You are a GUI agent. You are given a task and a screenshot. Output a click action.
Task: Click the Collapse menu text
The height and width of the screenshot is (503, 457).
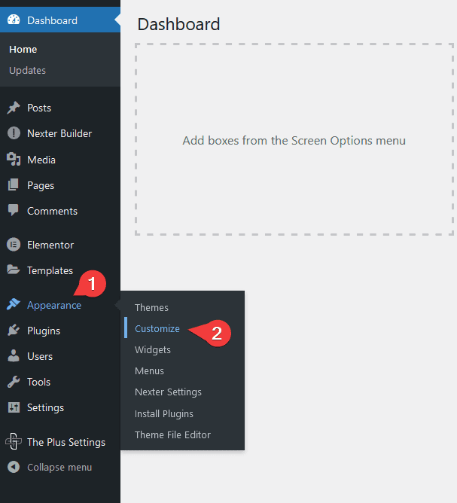tap(59, 468)
